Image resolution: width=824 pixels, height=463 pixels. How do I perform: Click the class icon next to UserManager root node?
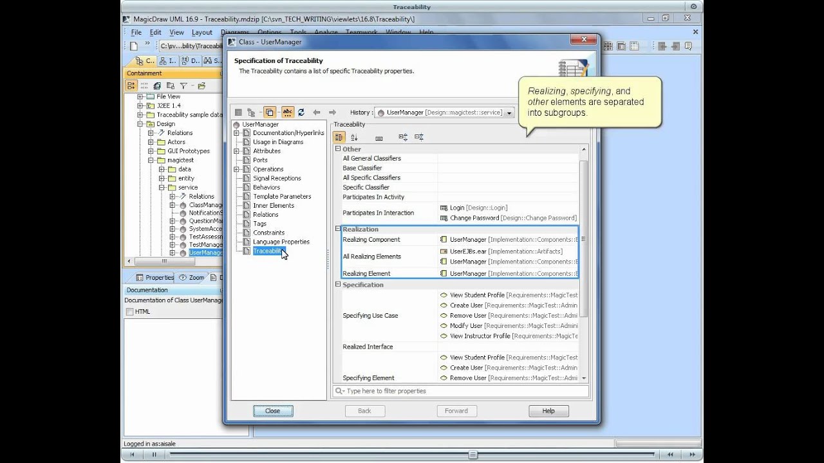(236, 124)
